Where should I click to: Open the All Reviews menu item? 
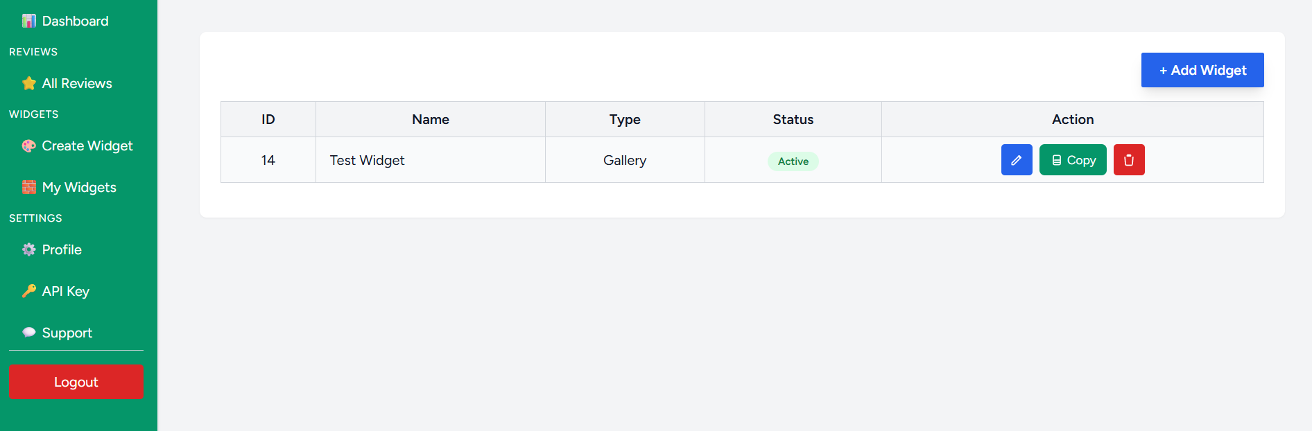click(x=77, y=83)
